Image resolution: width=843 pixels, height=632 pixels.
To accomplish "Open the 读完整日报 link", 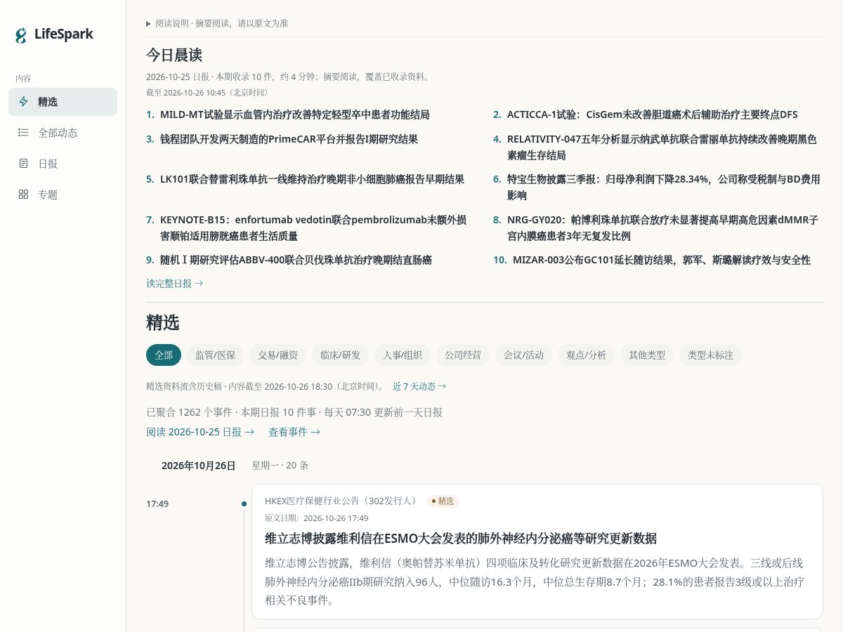I will (175, 284).
